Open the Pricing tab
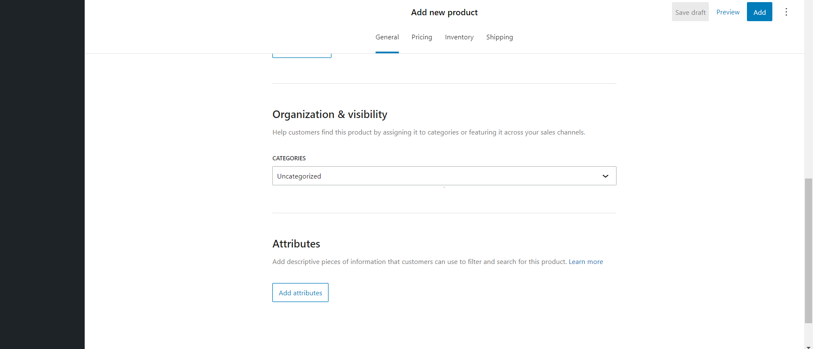Viewport: 813px width, 349px height. [x=422, y=37]
